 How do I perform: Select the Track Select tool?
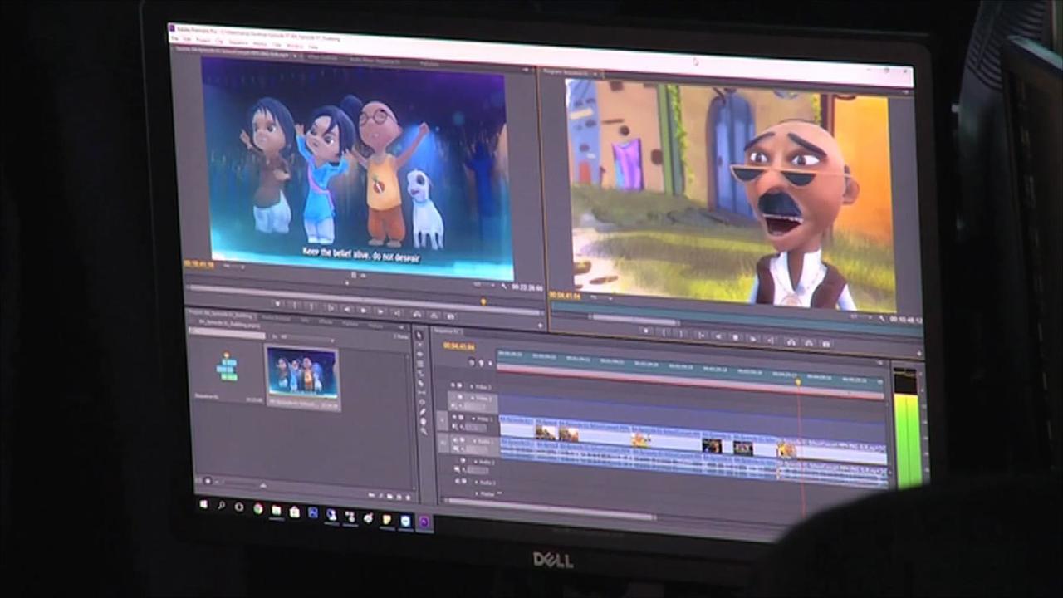(419, 345)
